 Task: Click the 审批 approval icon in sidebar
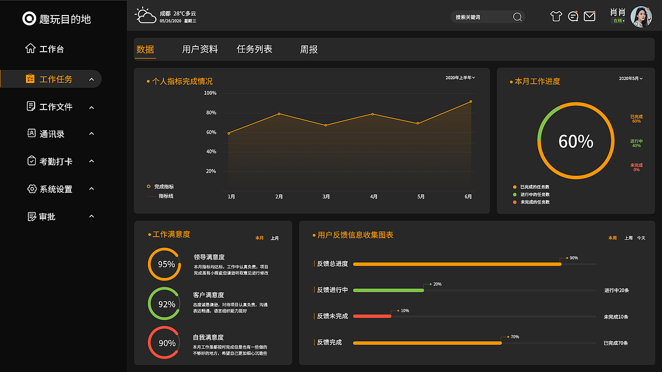coord(31,216)
